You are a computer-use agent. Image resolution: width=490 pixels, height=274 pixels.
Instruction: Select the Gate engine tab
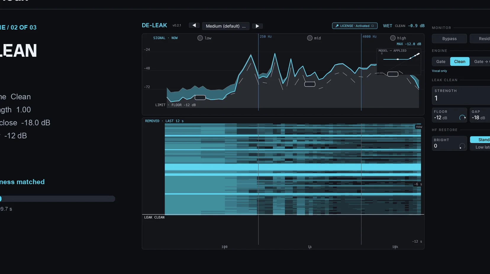pos(441,61)
